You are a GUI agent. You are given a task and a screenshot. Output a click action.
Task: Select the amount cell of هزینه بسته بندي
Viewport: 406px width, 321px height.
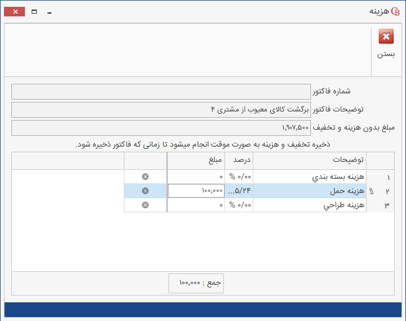(196, 177)
